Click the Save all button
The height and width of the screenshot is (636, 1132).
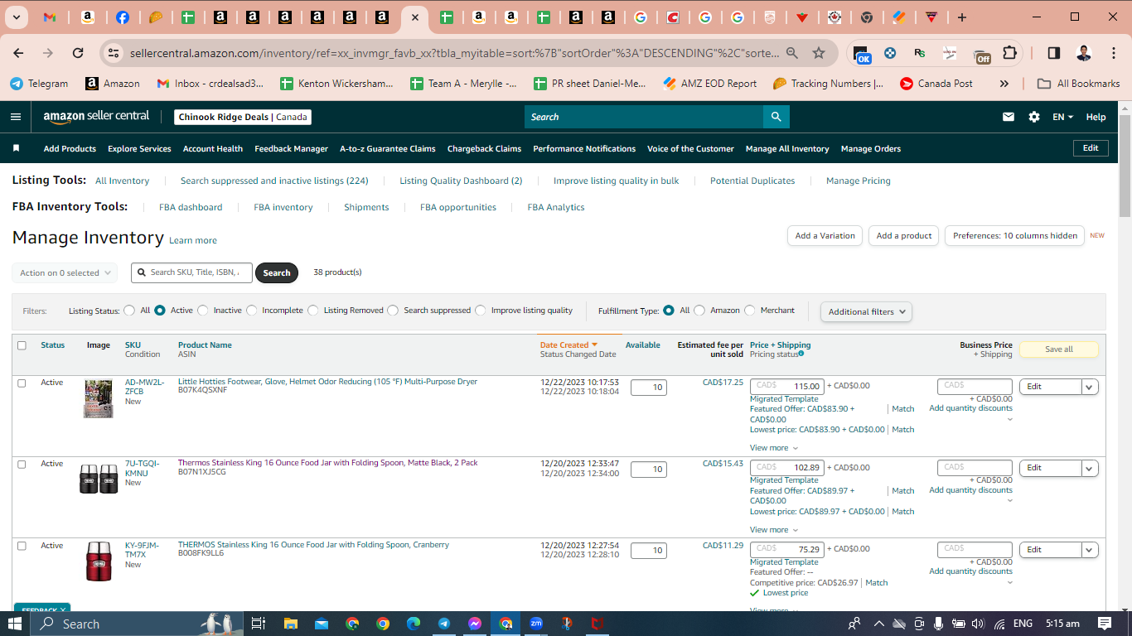pyautogui.click(x=1059, y=349)
